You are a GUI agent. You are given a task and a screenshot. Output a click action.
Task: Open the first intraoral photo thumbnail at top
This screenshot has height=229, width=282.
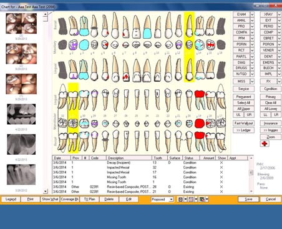pyautogui.click(x=21, y=24)
